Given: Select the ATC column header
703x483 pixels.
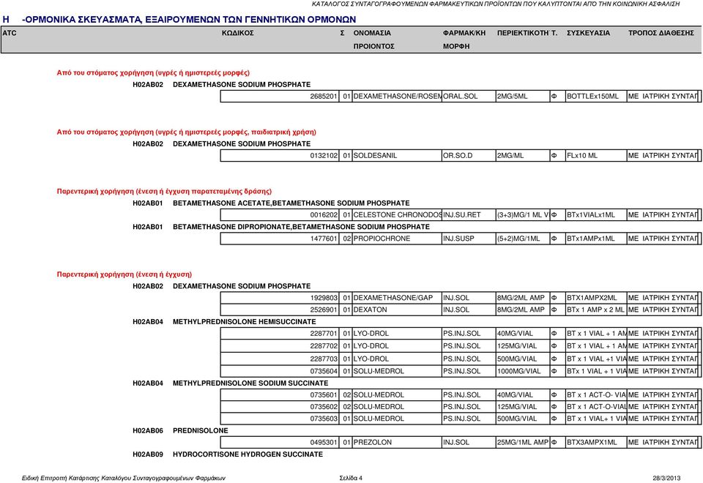Looking at the screenshot, I should point(10,33).
